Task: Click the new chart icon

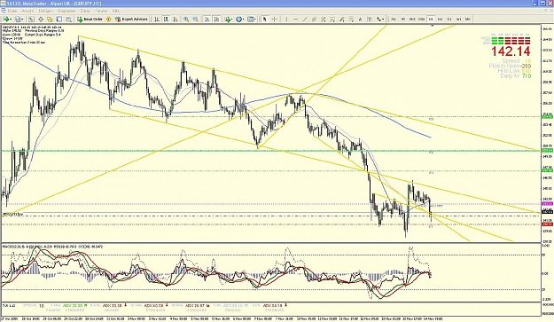Action: 6,20
